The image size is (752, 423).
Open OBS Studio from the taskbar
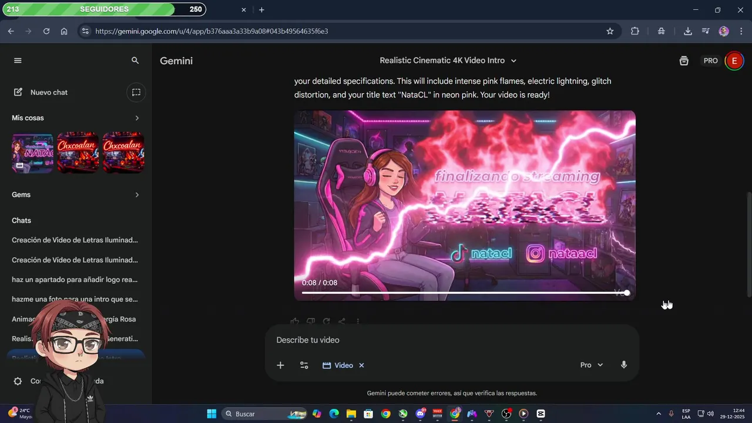(x=506, y=414)
